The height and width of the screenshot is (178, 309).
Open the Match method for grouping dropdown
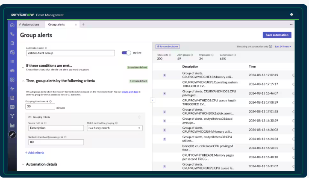click(115, 128)
